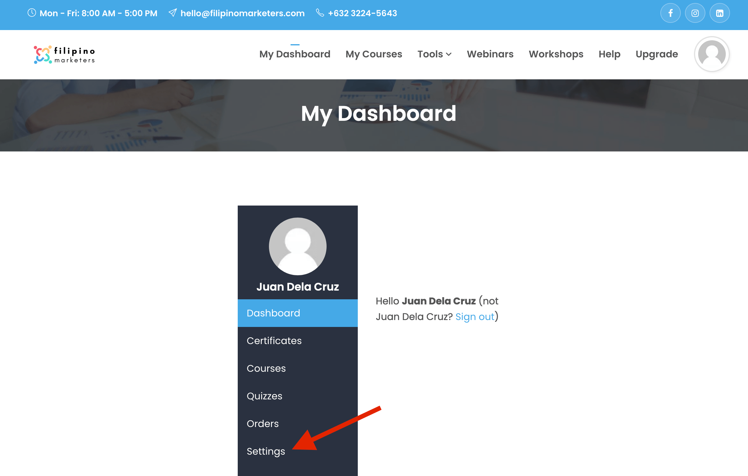Open the Instagram social icon

(x=695, y=13)
